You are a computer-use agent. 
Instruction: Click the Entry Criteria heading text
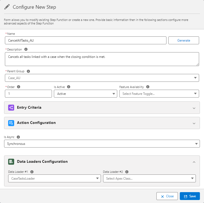29,107
